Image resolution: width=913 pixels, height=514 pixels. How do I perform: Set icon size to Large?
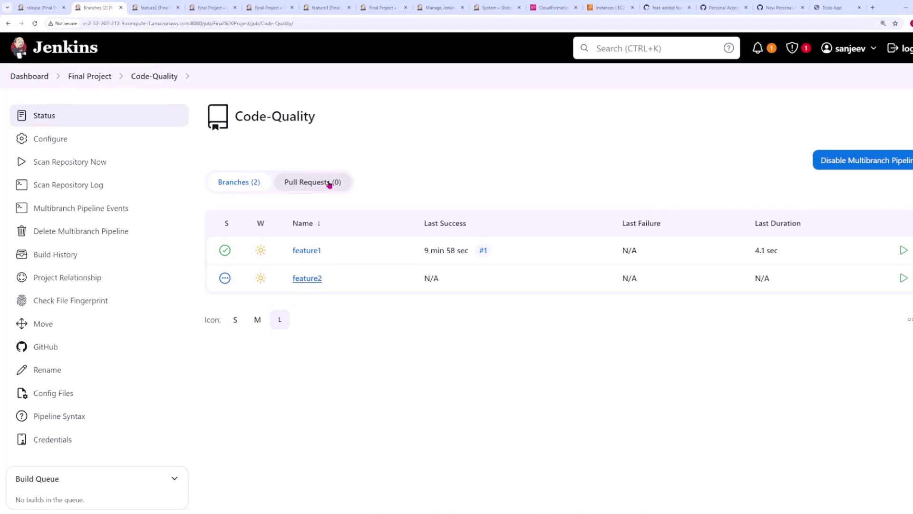pyautogui.click(x=280, y=320)
